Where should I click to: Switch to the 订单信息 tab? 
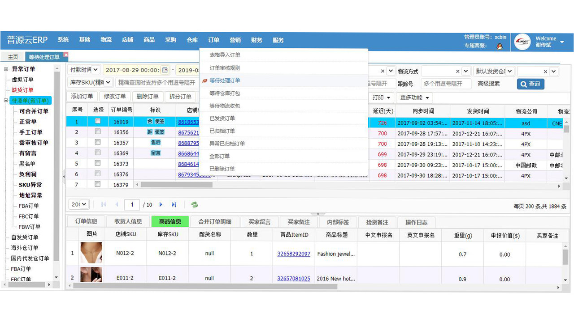pos(86,221)
